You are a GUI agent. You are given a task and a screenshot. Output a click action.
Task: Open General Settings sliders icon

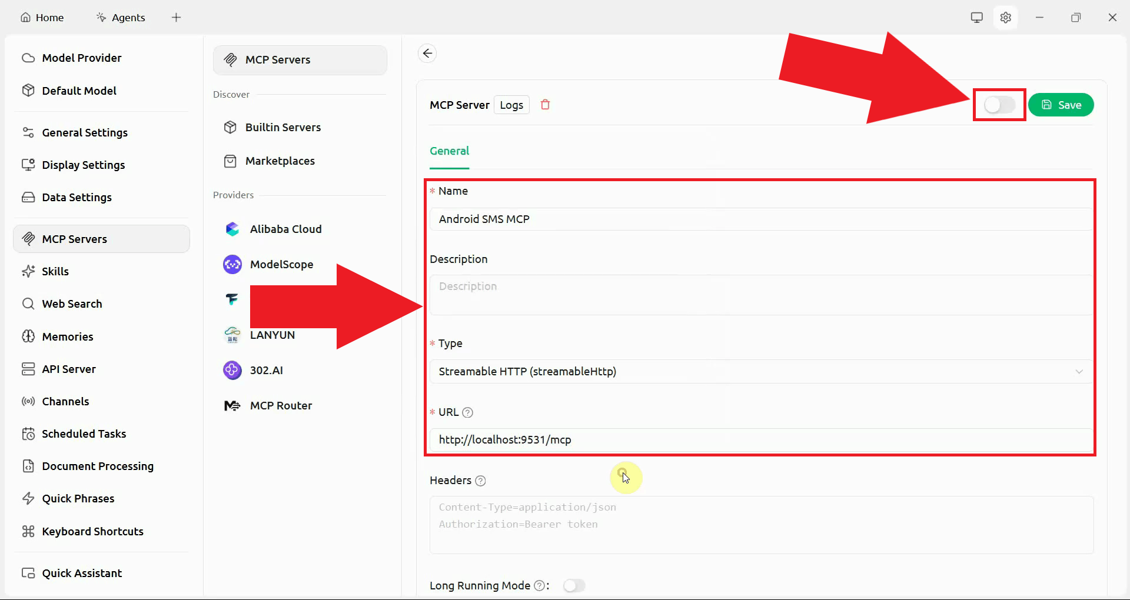(28, 132)
